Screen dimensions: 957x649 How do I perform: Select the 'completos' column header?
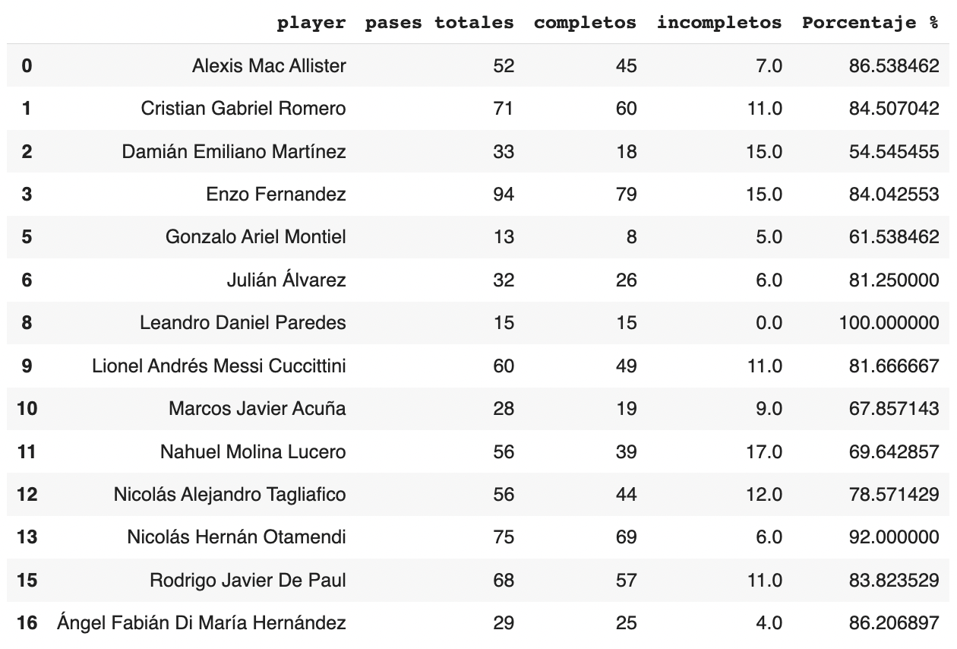tap(585, 23)
